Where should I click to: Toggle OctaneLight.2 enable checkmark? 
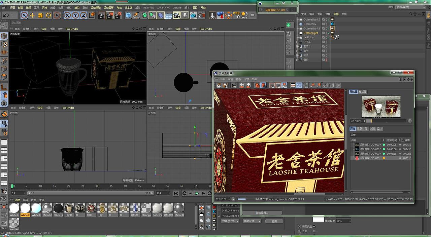point(328,19)
